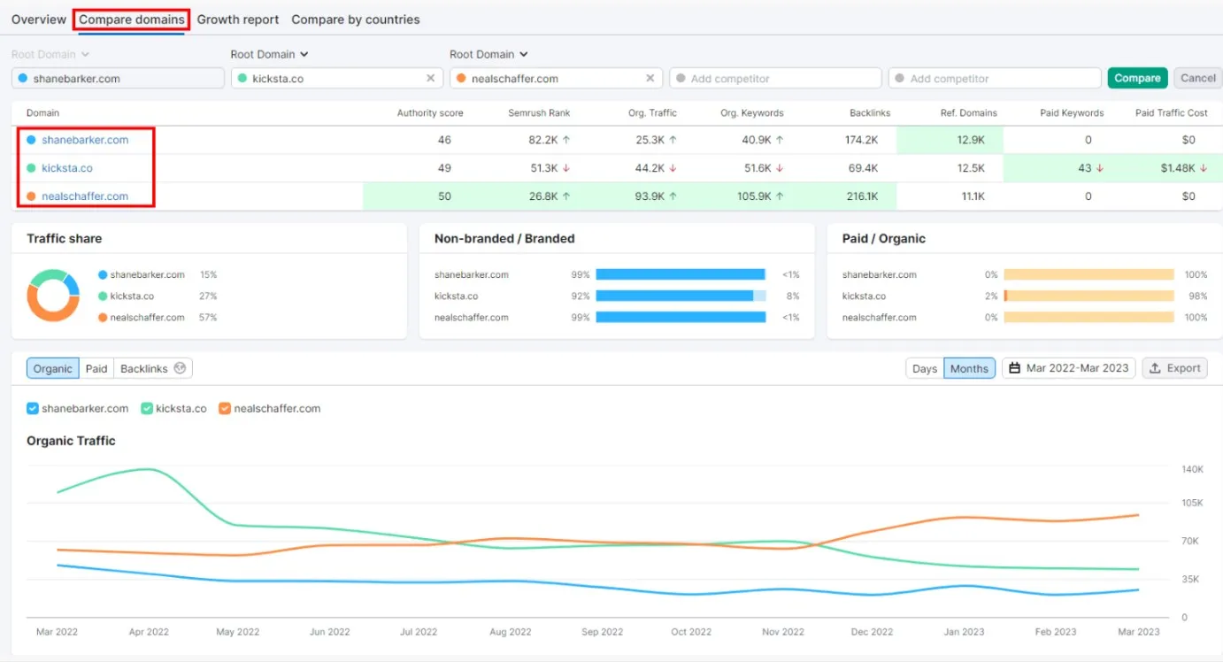Click the Backlinks column header
The width and height of the screenshot is (1223, 662).
(x=870, y=113)
